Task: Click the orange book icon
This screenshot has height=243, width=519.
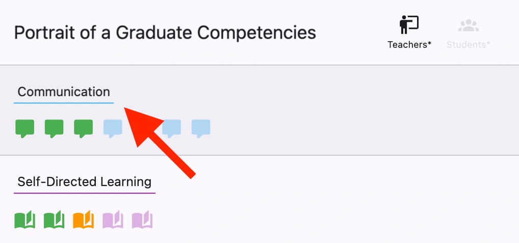Action: (84, 220)
